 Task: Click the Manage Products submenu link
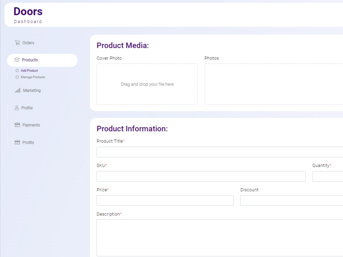tap(33, 77)
